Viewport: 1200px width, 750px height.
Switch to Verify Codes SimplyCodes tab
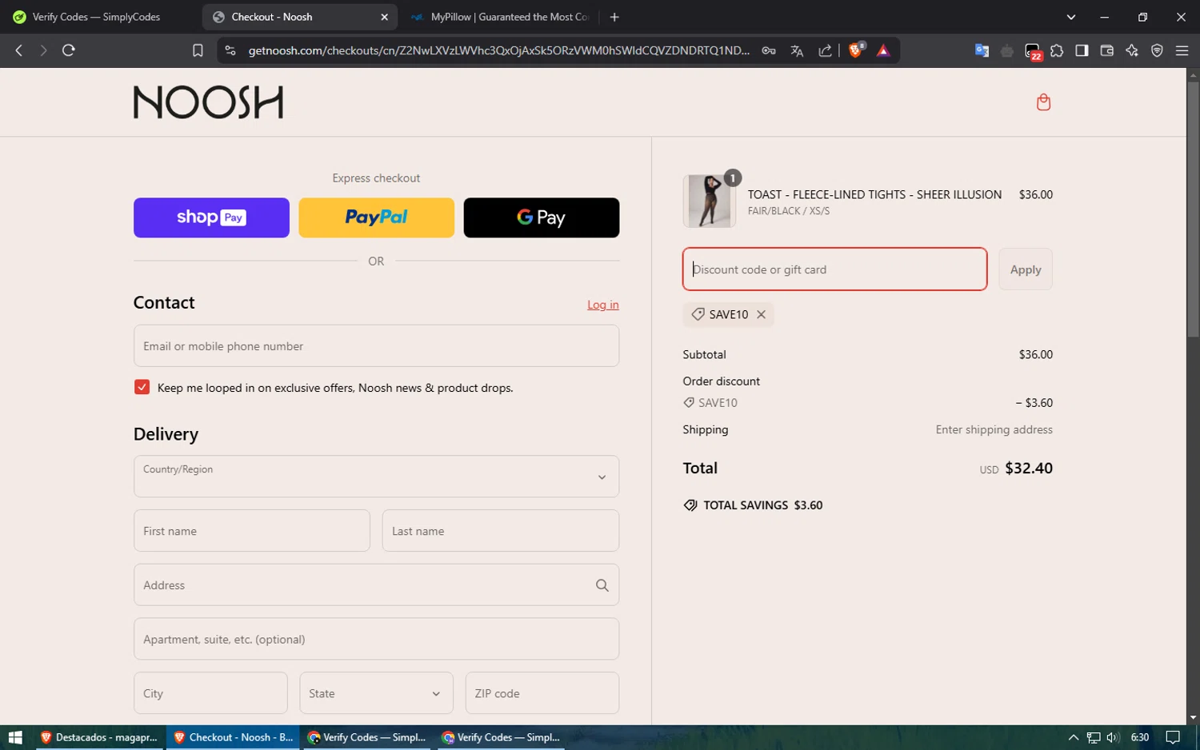[98, 17]
